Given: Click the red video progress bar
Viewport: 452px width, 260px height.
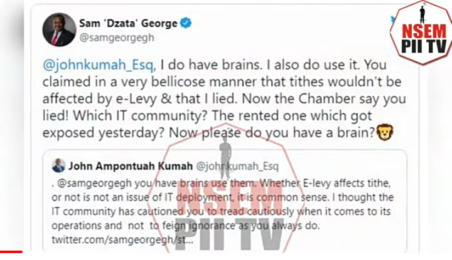Looking at the screenshot, I should click(x=11, y=252).
